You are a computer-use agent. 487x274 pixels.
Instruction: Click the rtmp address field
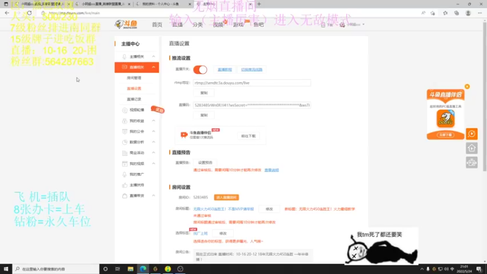(252, 83)
